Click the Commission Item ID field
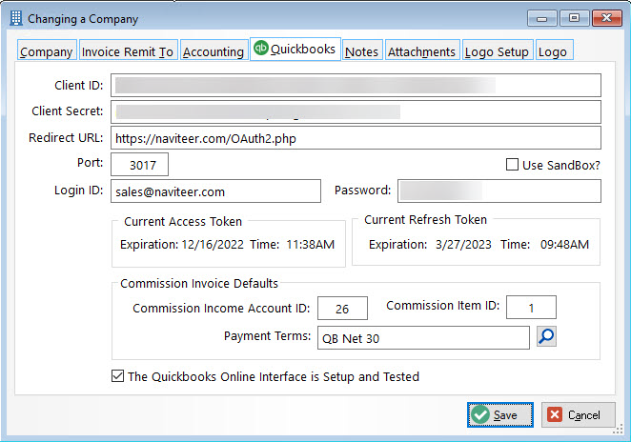 coord(531,308)
